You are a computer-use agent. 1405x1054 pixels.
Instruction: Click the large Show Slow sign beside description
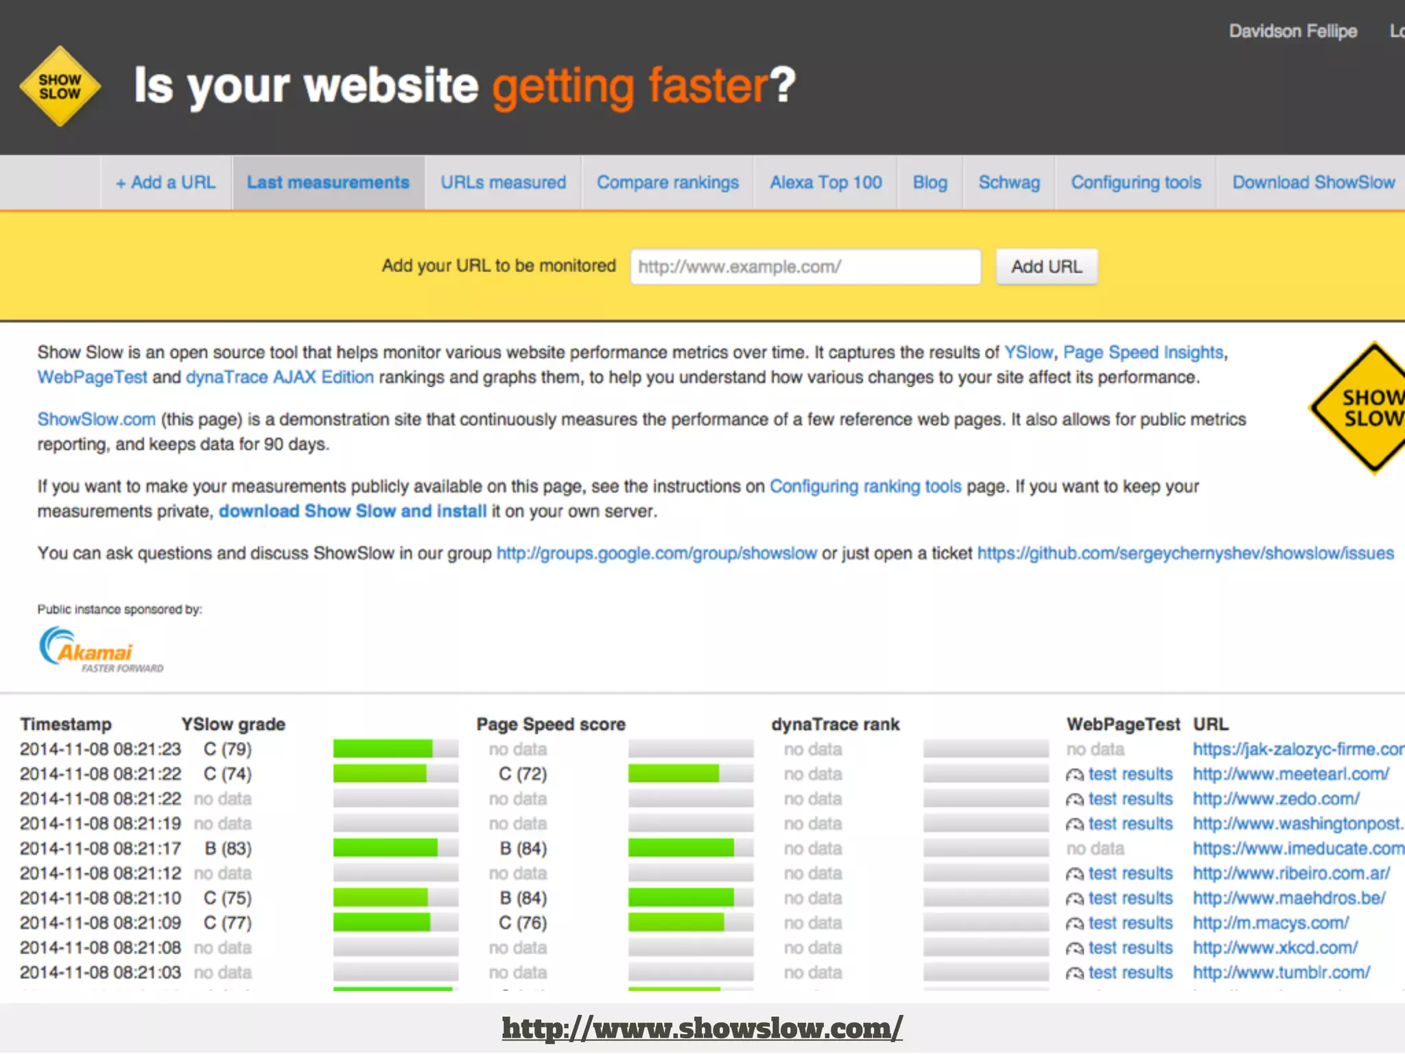[1358, 408]
